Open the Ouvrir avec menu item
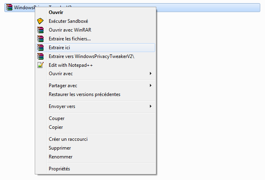Screen dimensions: 265x180 pyautogui.click(x=96, y=74)
